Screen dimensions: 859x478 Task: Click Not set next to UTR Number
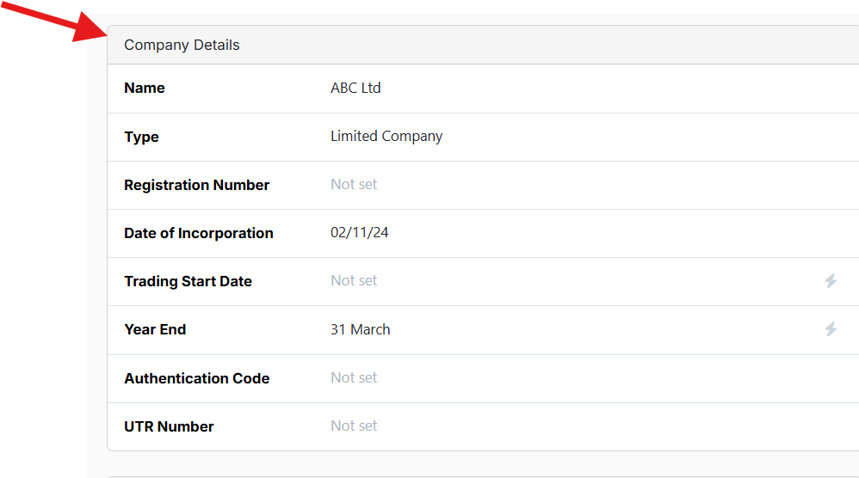click(x=354, y=426)
